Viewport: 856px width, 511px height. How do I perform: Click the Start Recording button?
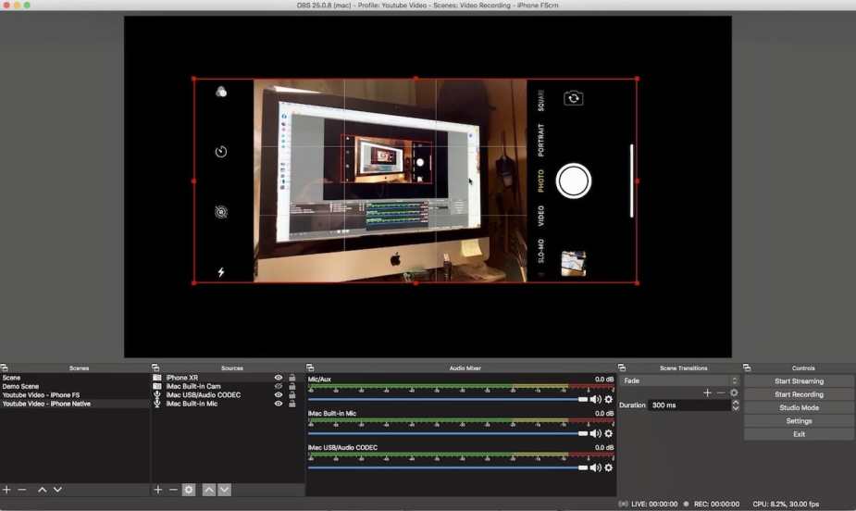pos(798,394)
